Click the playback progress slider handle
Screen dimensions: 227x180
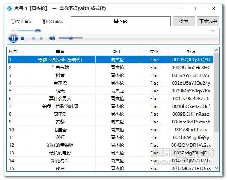point(38,31)
